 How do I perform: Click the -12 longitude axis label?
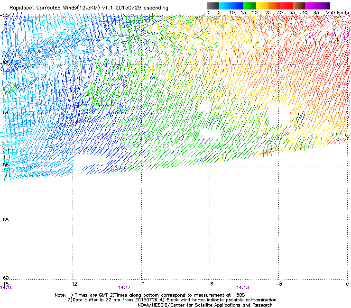click(73, 284)
